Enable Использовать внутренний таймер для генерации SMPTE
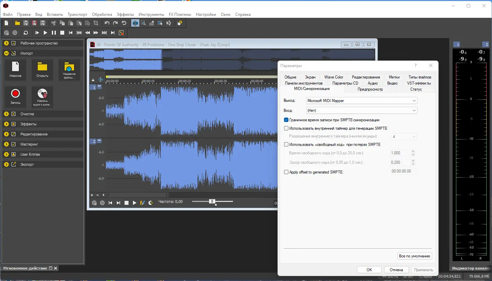The width and height of the screenshot is (492, 281). pyautogui.click(x=286, y=128)
